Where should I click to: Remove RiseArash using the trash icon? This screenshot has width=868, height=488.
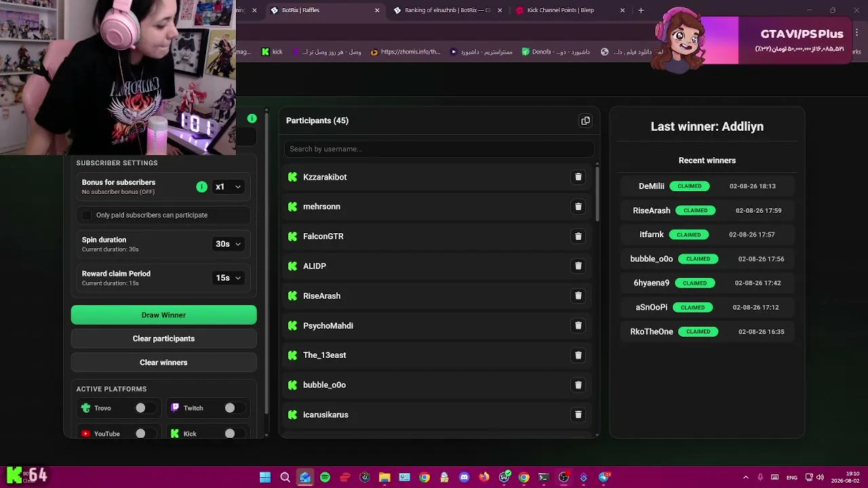tap(578, 296)
